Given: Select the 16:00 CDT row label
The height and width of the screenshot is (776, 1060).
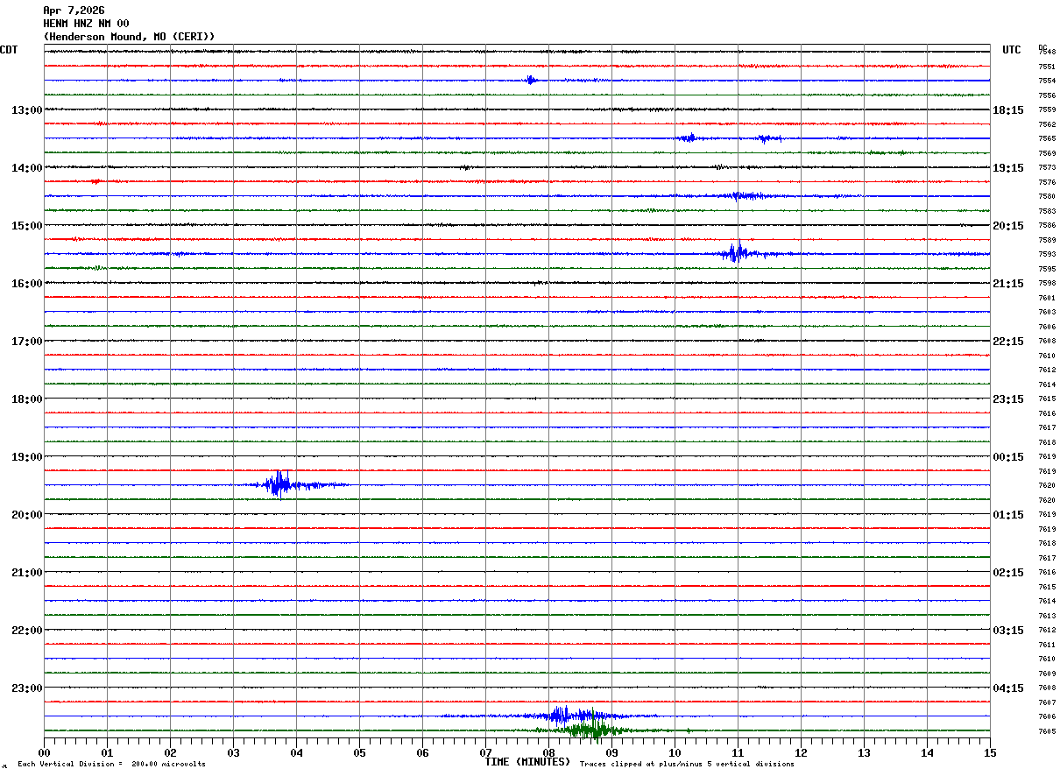Looking at the screenshot, I should pos(27,284).
